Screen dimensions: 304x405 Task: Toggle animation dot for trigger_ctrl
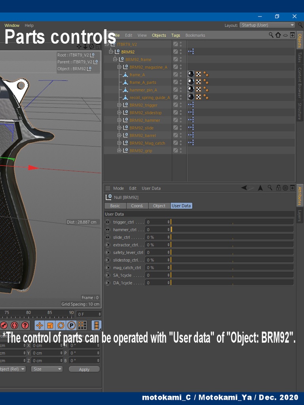point(108,222)
